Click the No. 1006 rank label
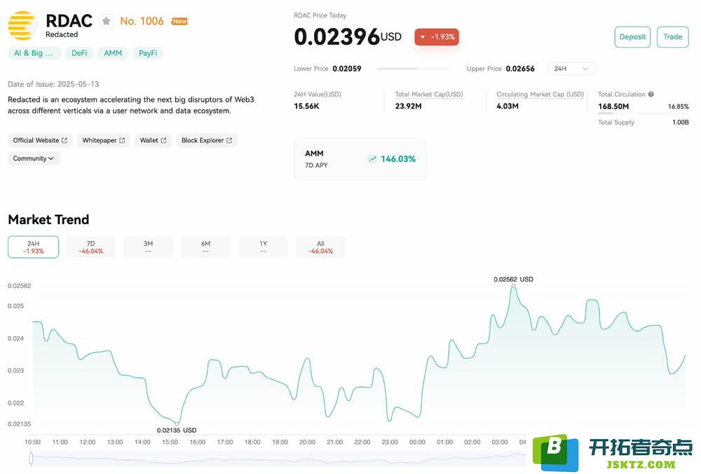The image size is (701, 474). [x=142, y=21]
